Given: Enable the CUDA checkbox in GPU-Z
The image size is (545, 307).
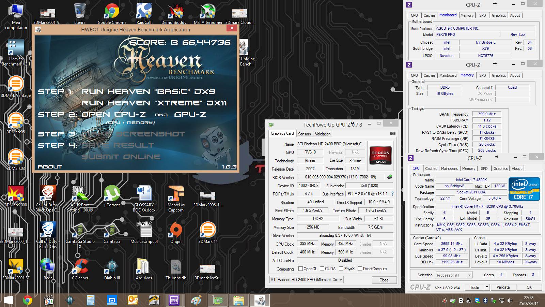Looking at the screenshot, I should [x=322, y=269].
